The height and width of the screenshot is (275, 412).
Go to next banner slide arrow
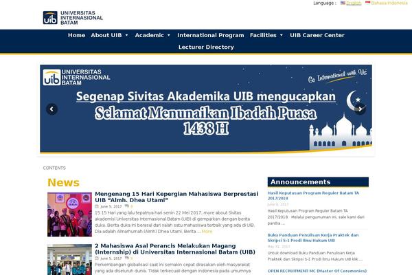pyautogui.click(x=360, y=109)
